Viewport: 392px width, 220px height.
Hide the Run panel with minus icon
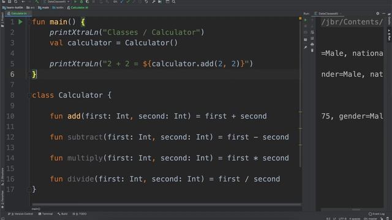(384, 13)
